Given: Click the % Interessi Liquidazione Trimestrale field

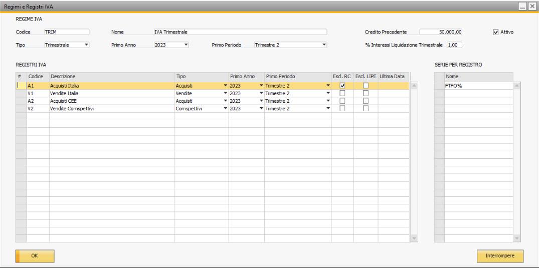Looking at the screenshot, I should (x=454, y=45).
